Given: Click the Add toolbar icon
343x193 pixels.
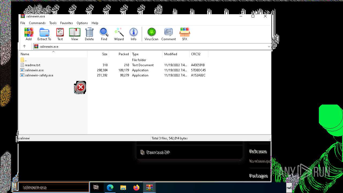Looking at the screenshot, I should [29, 34].
